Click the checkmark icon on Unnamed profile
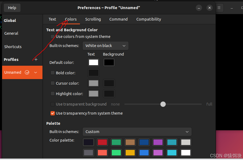 [x=27, y=72]
